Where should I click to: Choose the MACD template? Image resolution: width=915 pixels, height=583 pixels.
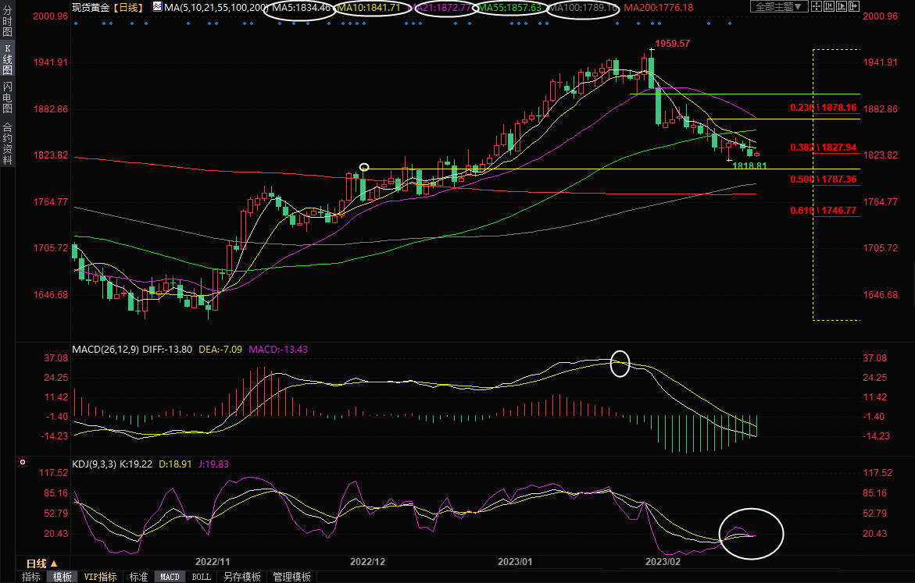click(x=170, y=577)
